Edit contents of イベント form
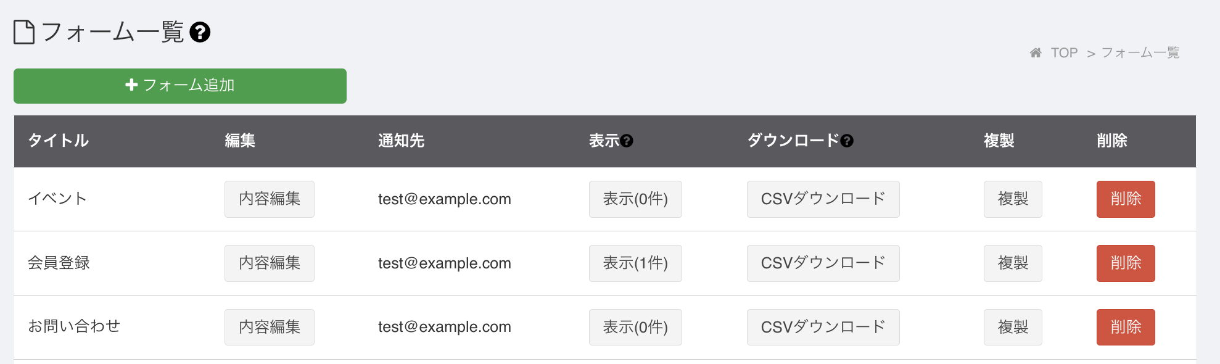Image resolution: width=1220 pixels, height=364 pixels. (270, 199)
